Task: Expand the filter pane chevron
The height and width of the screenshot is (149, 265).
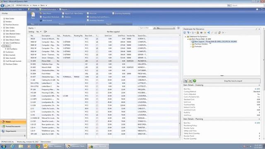Action: coord(178,28)
